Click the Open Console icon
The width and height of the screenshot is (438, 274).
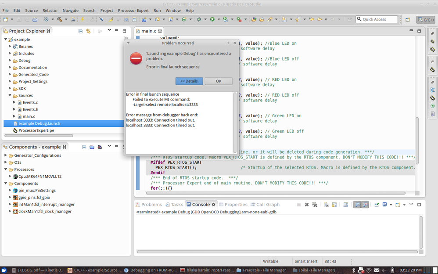click(398, 205)
